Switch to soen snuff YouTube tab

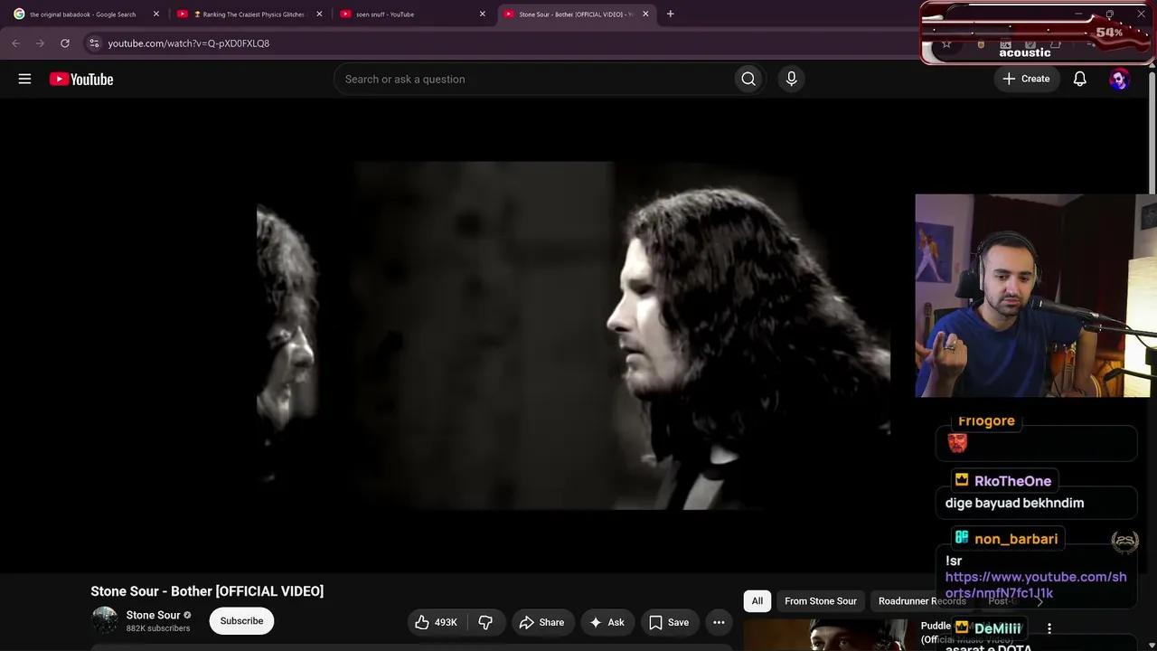[x=411, y=14]
